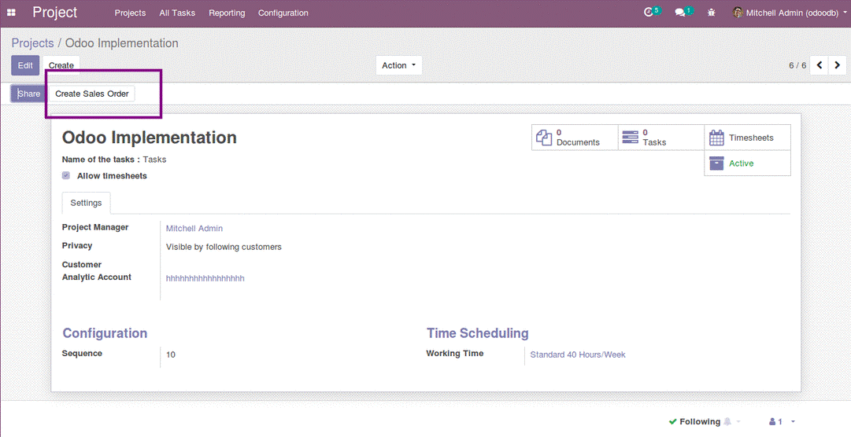Click the Create button
851x437 pixels.
61,65
